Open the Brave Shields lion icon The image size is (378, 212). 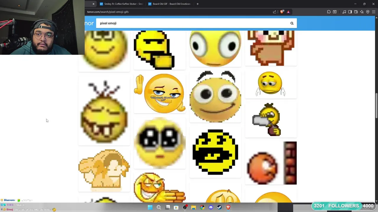[282, 12]
